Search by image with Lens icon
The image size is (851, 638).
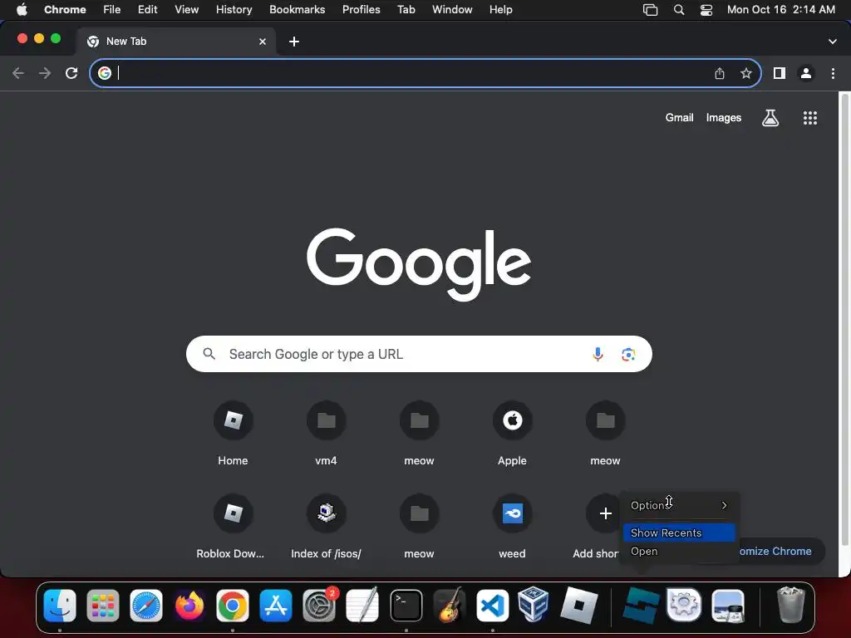628,354
